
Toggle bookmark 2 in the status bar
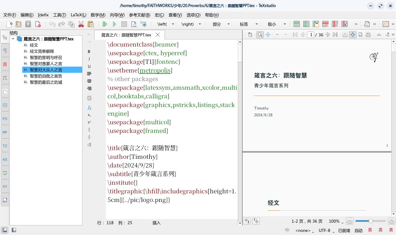380,230
